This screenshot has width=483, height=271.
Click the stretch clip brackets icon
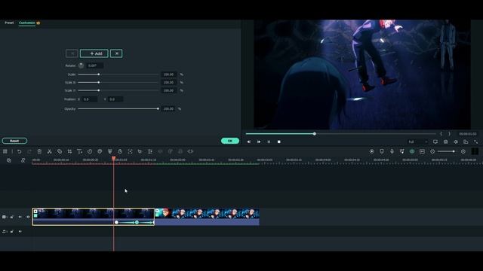click(190, 151)
